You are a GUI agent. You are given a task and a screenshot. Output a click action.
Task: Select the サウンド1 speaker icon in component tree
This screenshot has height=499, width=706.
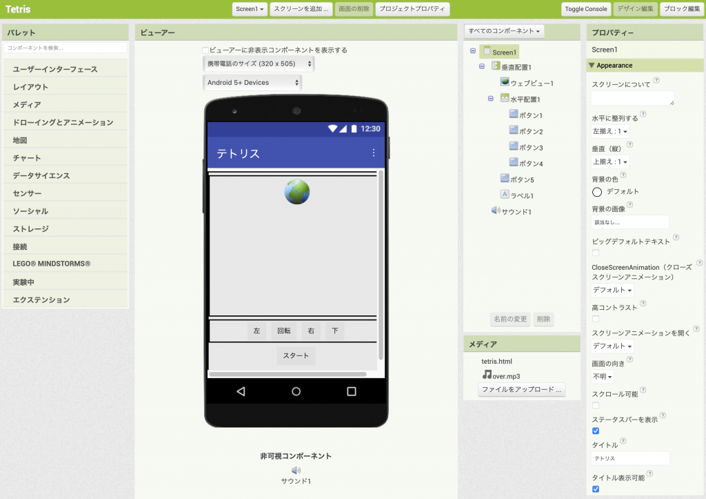(x=495, y=211)
